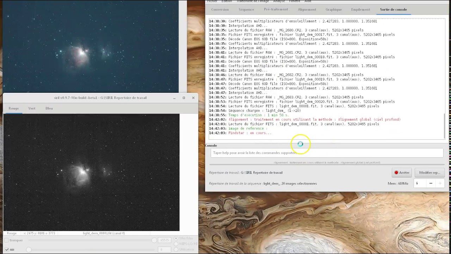This screenshot has width=451, height=254.
Task: Click the grayscale Orion nebula image
Action: click(x=91, y=172)
